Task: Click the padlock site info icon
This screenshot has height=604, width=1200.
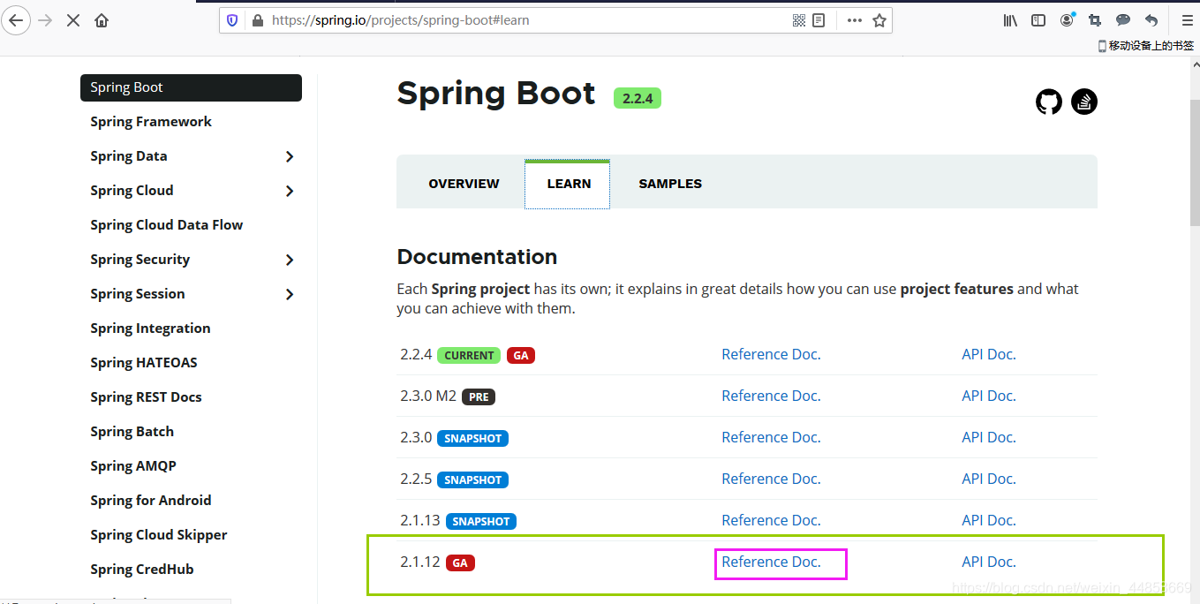Action: click(258, 20)
